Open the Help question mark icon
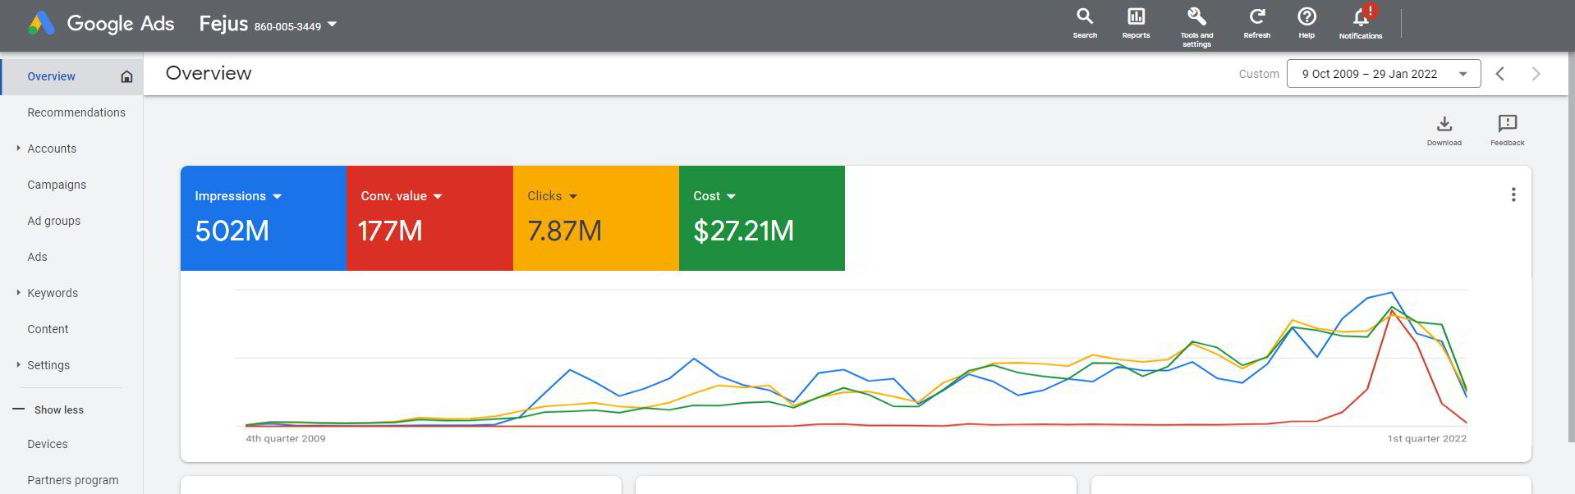Viewport: 1575px width, 494px height. 1306,23
